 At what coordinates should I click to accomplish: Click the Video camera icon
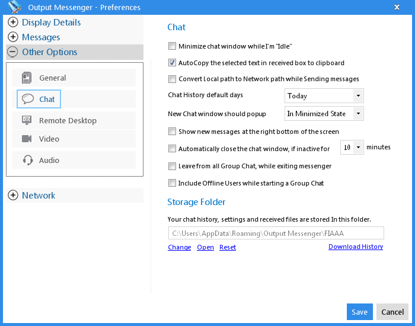tap(27, 139)
